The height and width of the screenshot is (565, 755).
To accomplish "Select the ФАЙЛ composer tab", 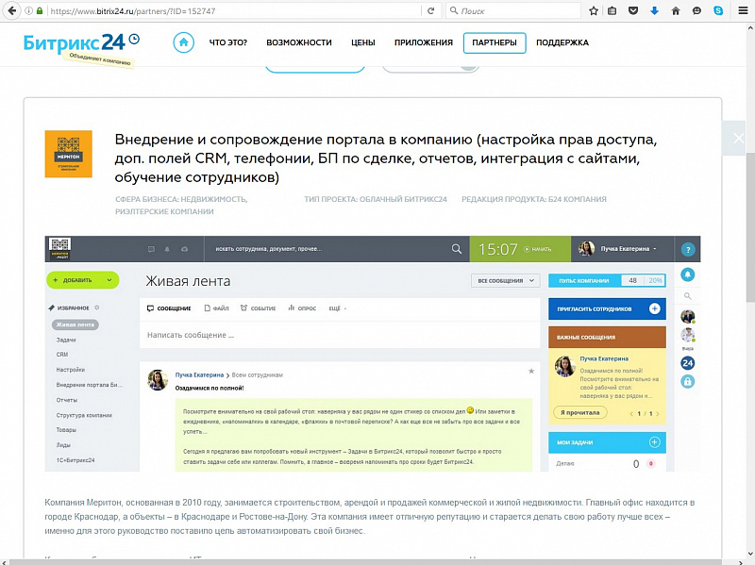I will (x=217, y=308).
